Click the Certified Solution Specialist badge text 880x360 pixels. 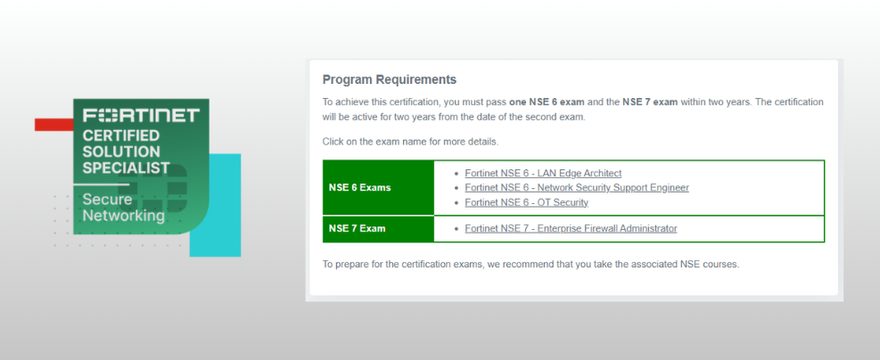[x=126, y=151]
